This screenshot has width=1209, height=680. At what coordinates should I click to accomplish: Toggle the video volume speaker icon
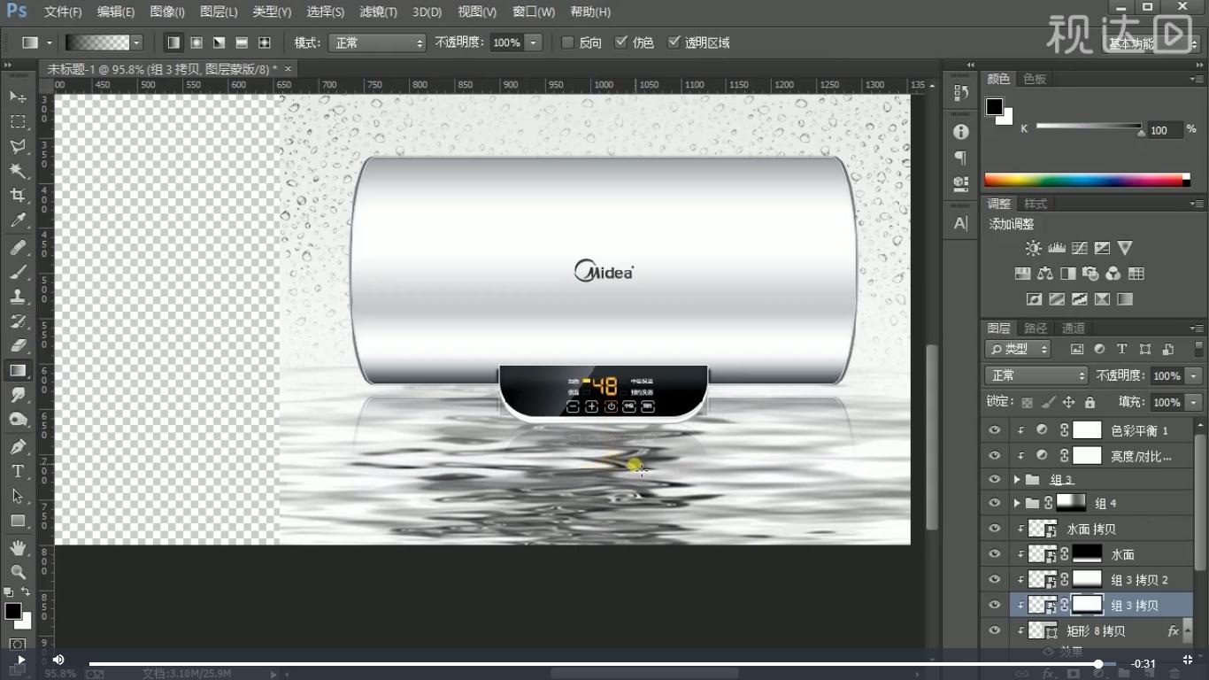point(58,660)
